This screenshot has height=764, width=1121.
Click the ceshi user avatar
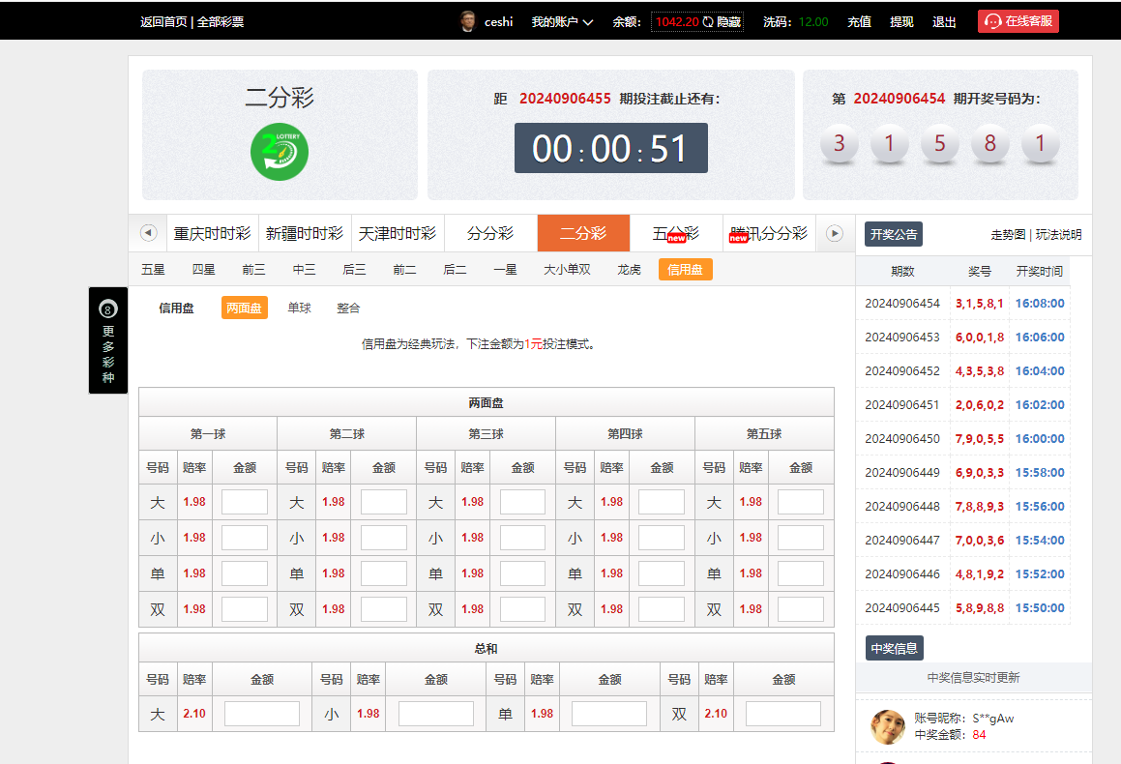[468, 21]
